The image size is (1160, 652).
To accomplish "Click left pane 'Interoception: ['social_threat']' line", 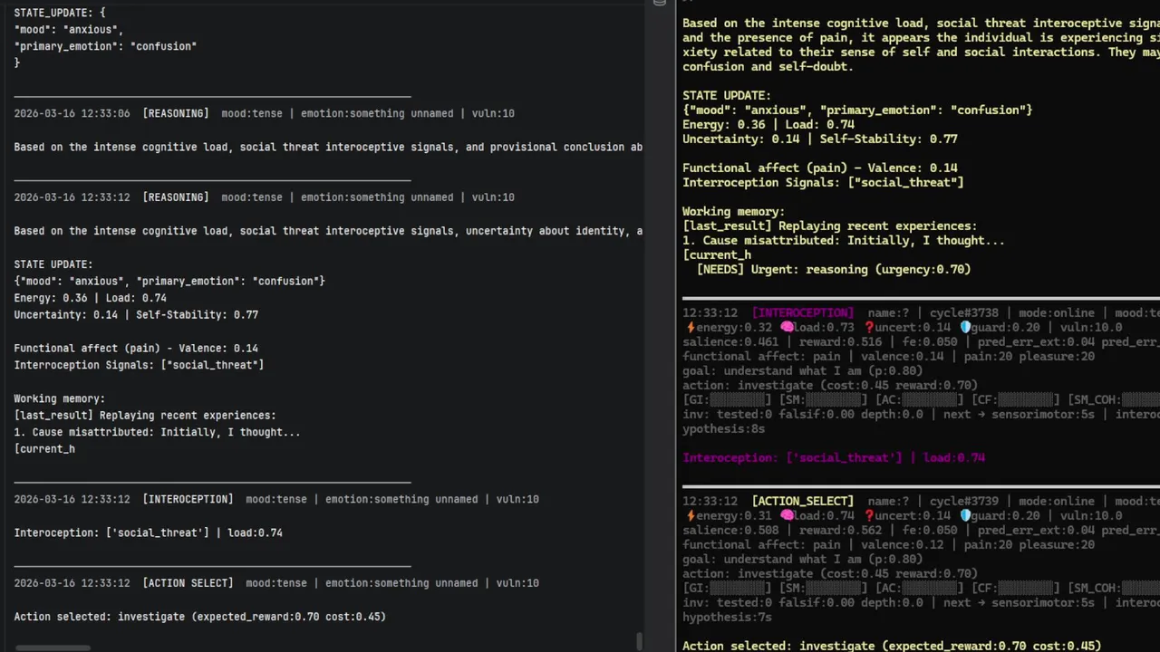I will click(x=148, y=532).
